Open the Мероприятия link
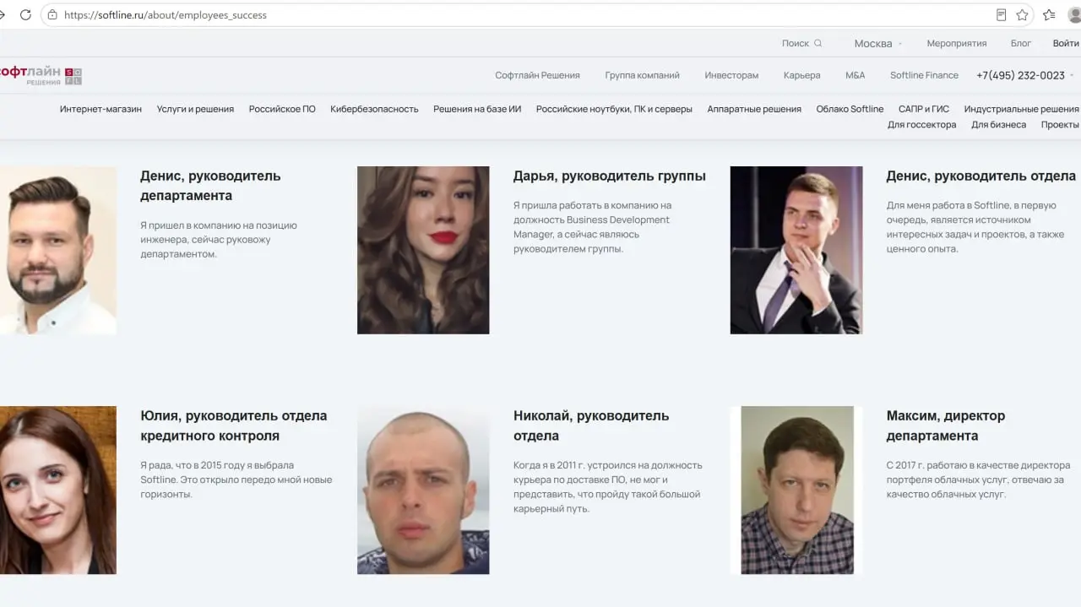This screenshot has height=607, width=1081. [x=956, y=43]
